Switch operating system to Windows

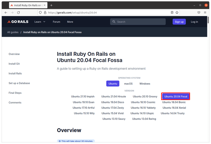(x=145, y=84)
